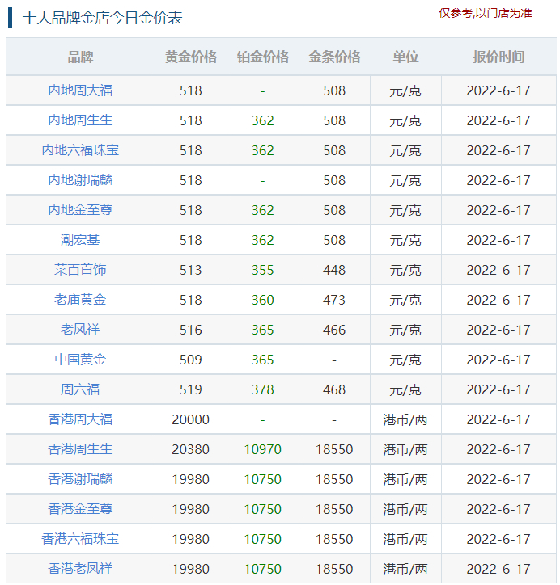560x585 pixels.
Task: Select gold price 518 in 内地谢瑞麟 row
Action: click(x=190, y=180)
